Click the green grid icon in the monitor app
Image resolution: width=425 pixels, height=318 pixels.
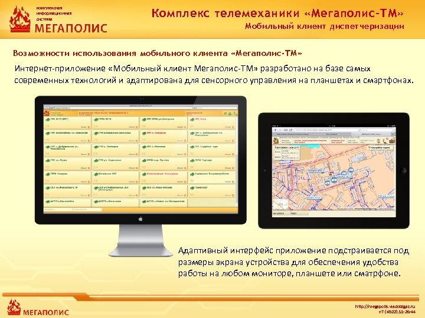click(x=230, y=114)
